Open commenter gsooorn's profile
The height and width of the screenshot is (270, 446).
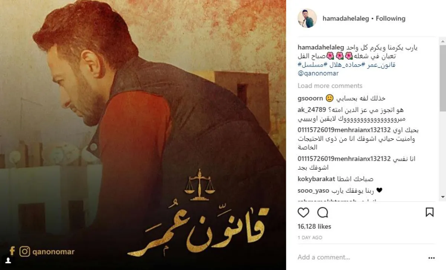click(x=310, y=98)
